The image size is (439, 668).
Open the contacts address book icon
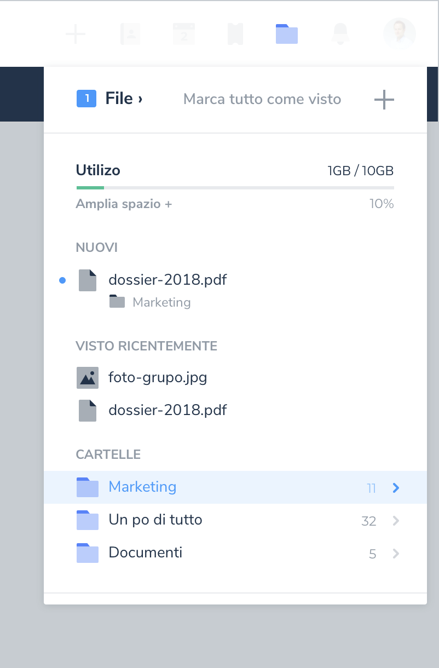tap(130, 34)
